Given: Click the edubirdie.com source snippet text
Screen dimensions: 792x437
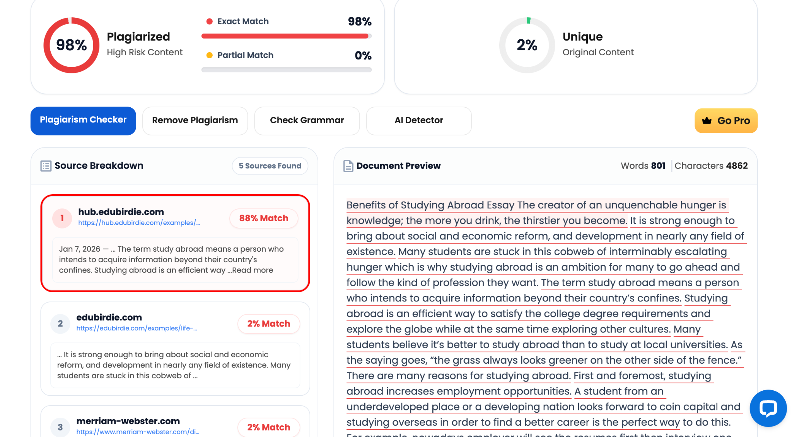Looking at the screenshot, I should click(x=175, y=365).
